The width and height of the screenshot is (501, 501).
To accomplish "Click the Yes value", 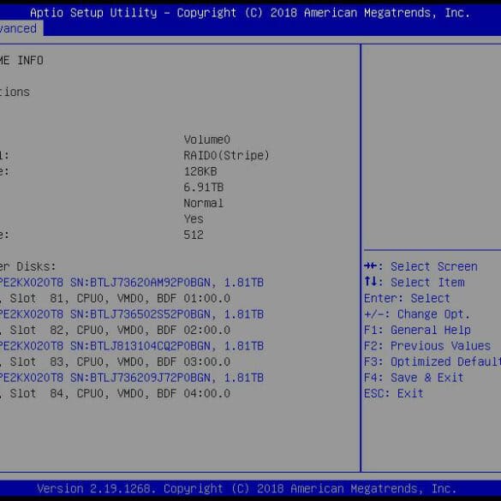I will click(194, 219).
